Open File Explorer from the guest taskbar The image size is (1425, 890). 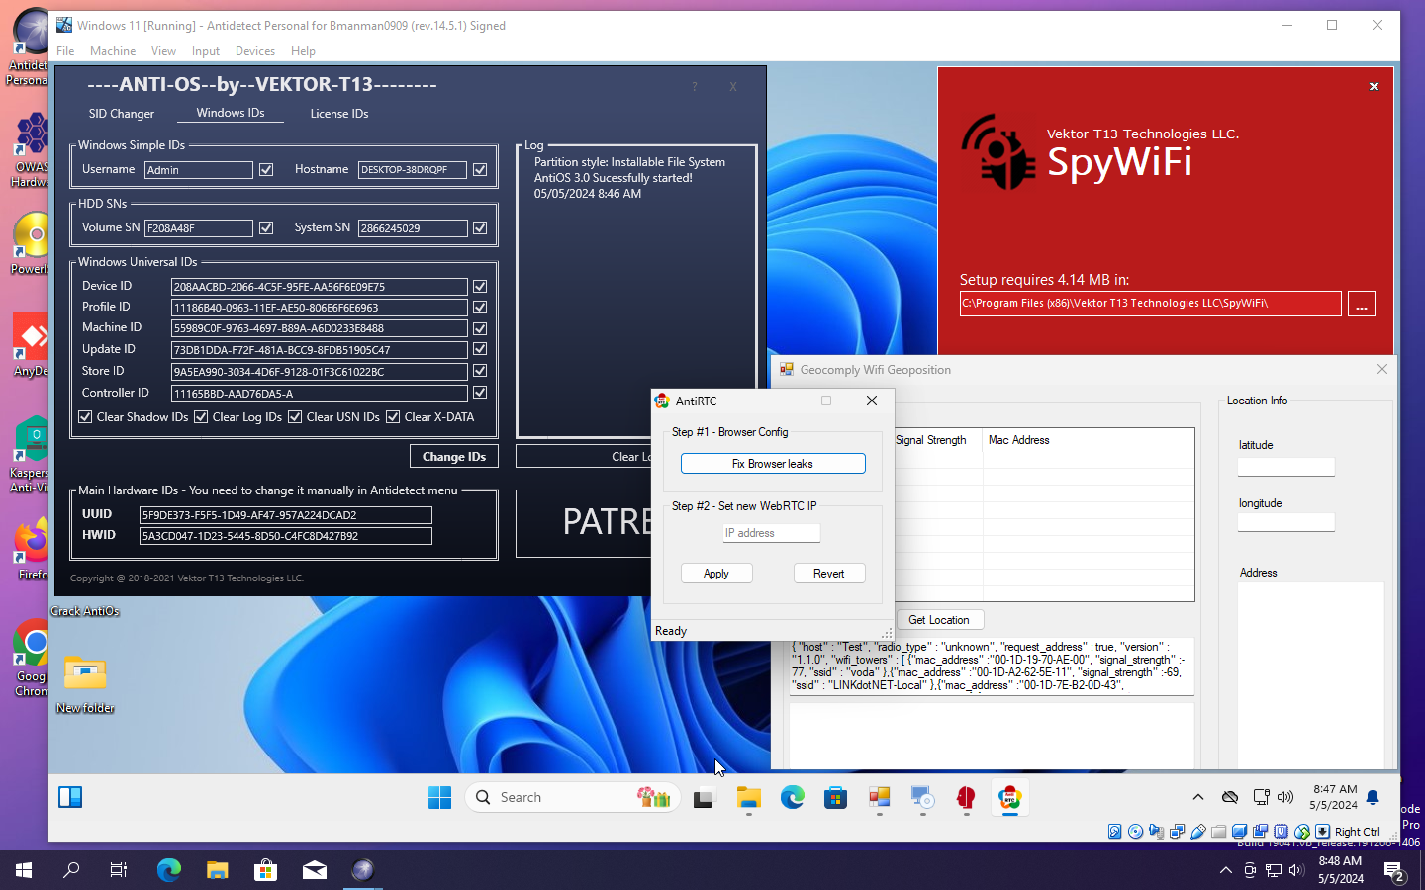click(748, 798)
